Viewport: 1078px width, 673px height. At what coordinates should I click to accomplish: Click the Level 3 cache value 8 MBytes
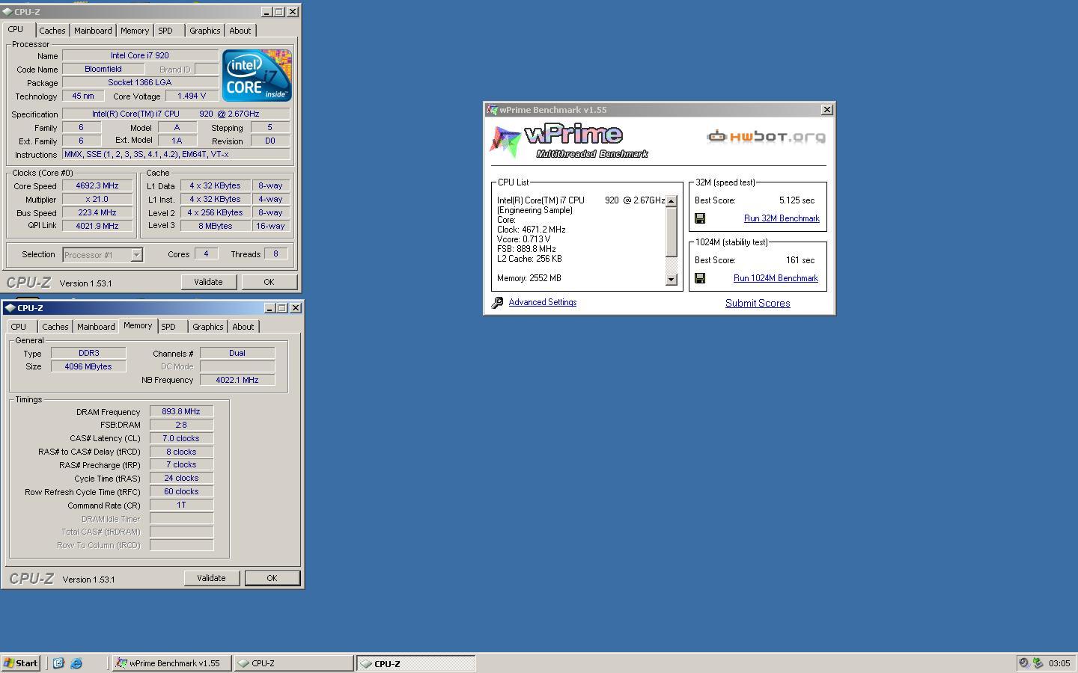click(216, 226)
